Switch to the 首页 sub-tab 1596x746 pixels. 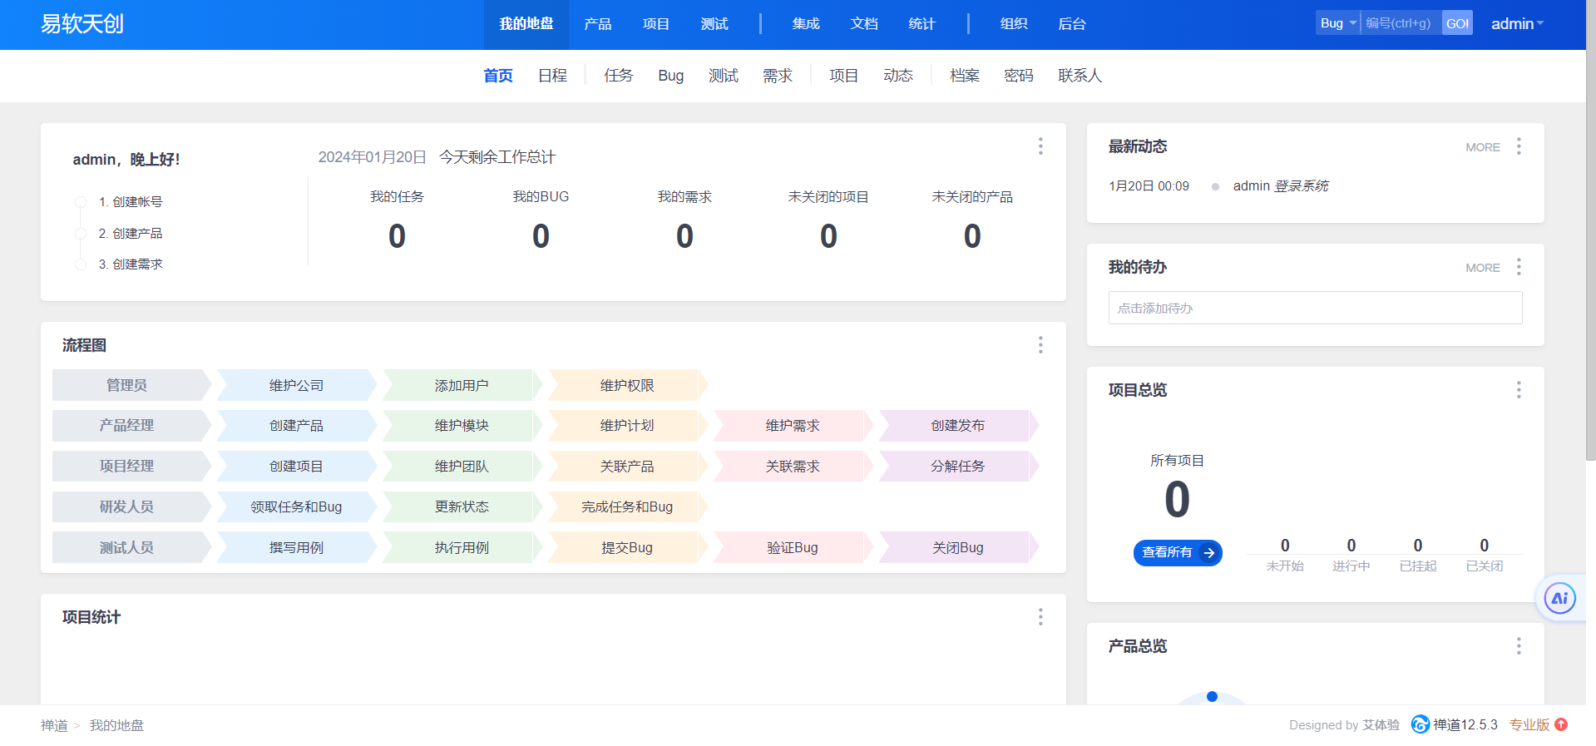(498, 76)
